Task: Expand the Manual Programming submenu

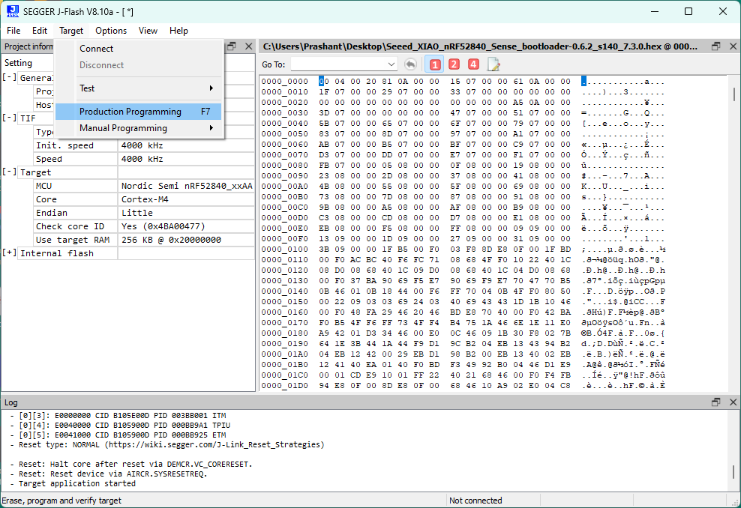Action: tap(139, 128)
